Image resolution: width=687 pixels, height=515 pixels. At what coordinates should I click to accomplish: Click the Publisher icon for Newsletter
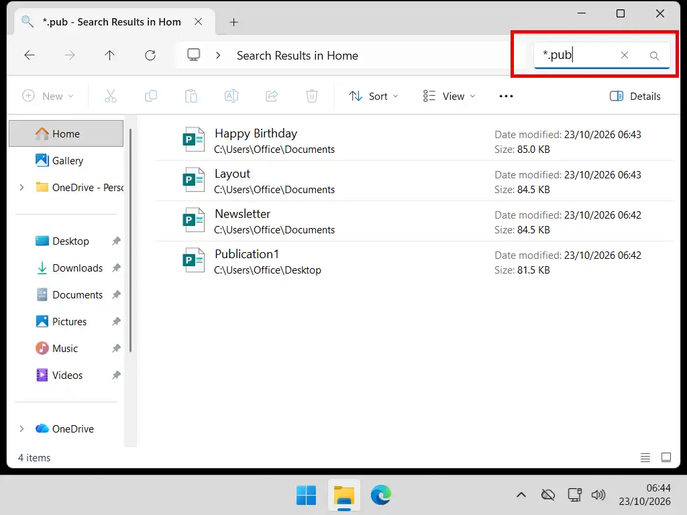coord(194,220)
